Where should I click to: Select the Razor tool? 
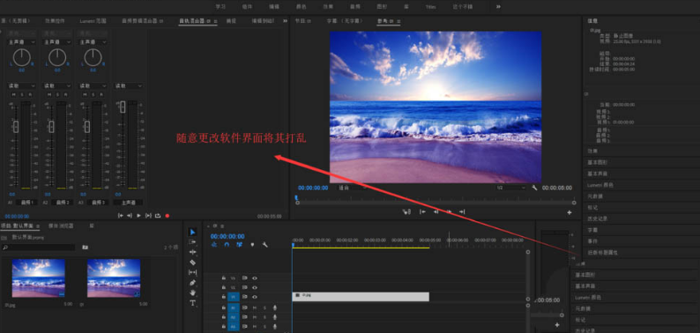click(192, 263)
